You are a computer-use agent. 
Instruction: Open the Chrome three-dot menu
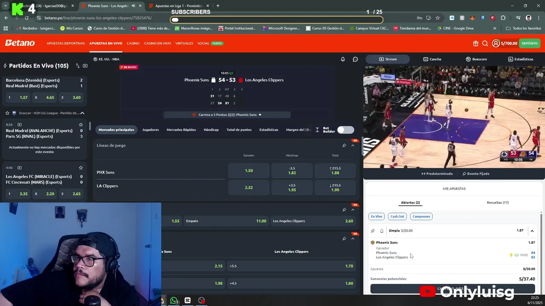pyautogui.click(x=538, y=18)
